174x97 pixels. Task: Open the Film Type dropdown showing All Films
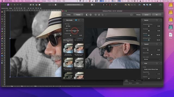[x=74, y=26]
